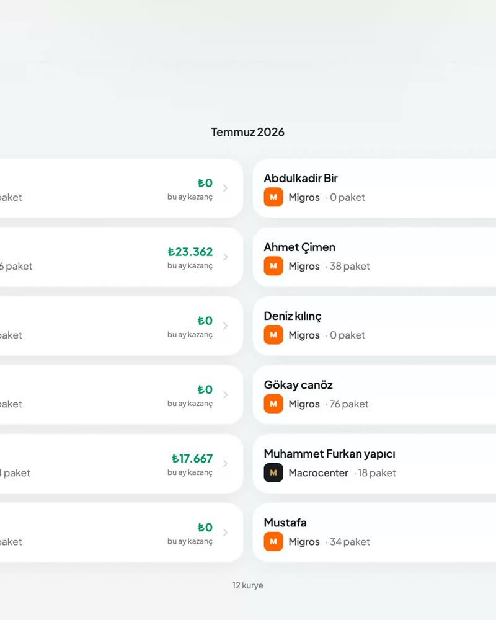
Task: Open the Abdulkadir Bir courier card
Action: coord(374,188)
